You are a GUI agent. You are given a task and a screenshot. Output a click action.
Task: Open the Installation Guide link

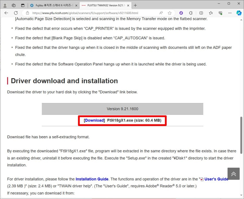(92, 179)
